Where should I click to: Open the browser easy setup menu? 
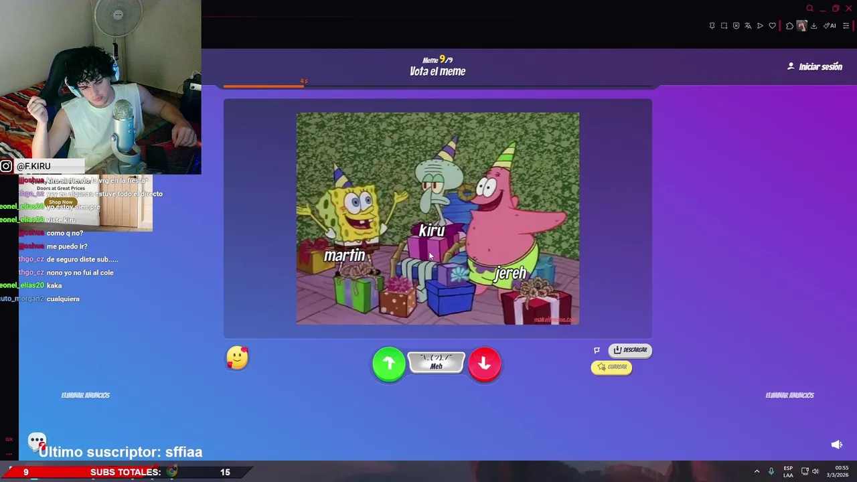(846, 26)
